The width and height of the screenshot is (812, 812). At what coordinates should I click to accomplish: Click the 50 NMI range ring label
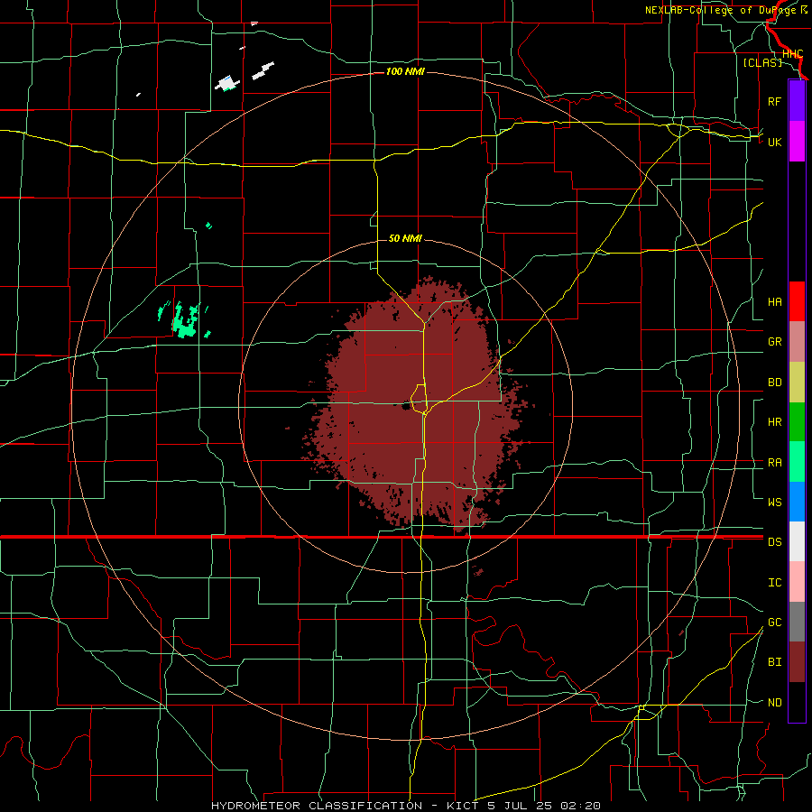tap(405, 238)
